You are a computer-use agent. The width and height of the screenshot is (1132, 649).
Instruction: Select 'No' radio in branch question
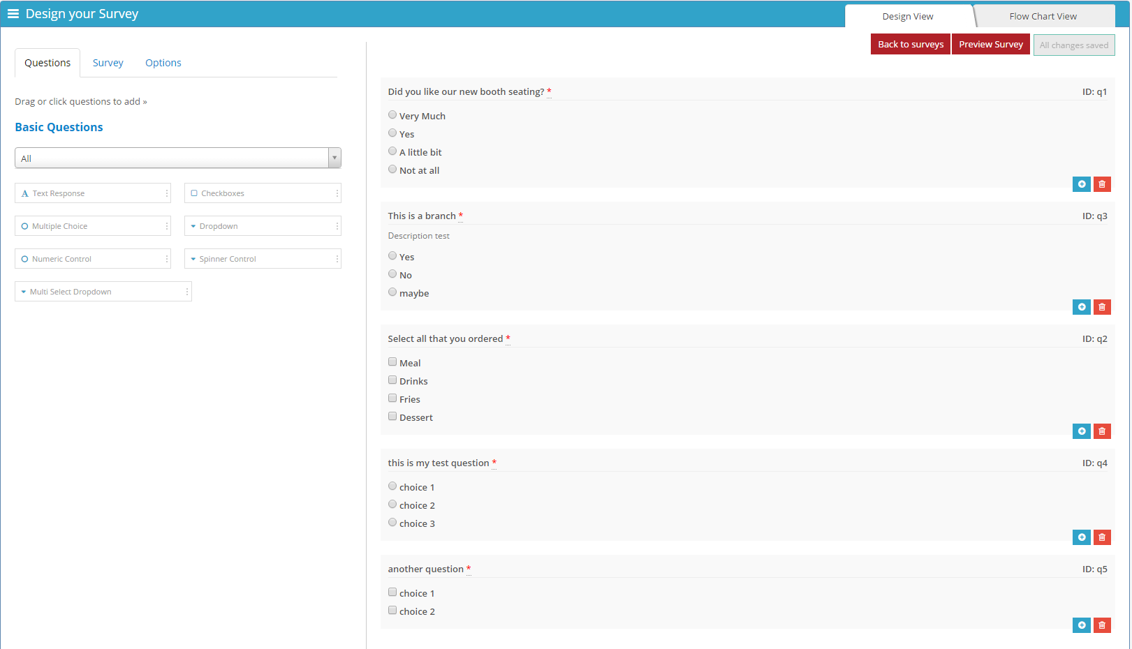(x=392, y=274)
